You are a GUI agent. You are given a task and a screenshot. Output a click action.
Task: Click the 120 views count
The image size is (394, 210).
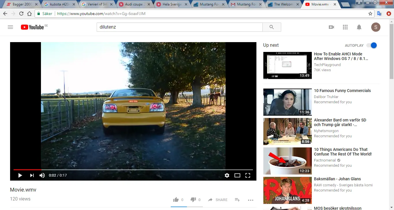tap(20, 199)
